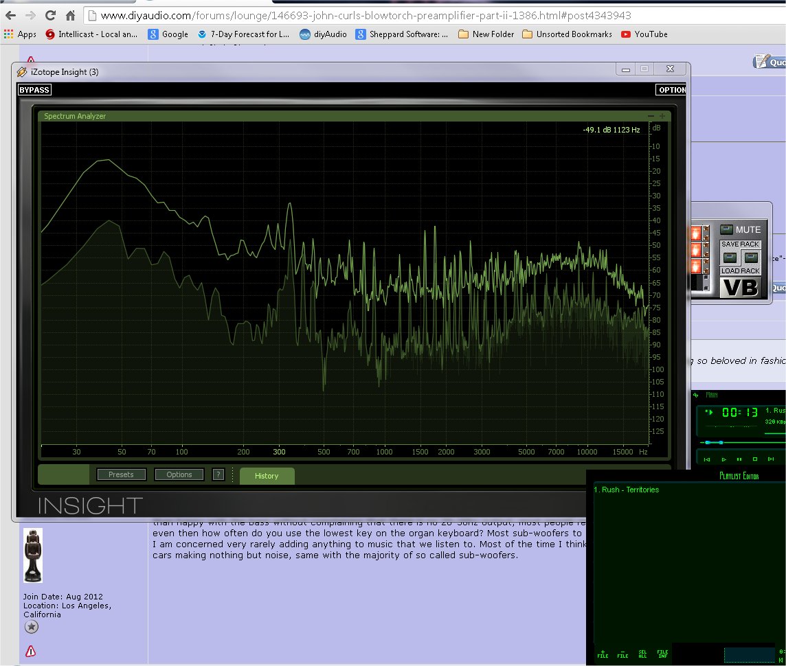Pause playback in the media player

(739, 459)
